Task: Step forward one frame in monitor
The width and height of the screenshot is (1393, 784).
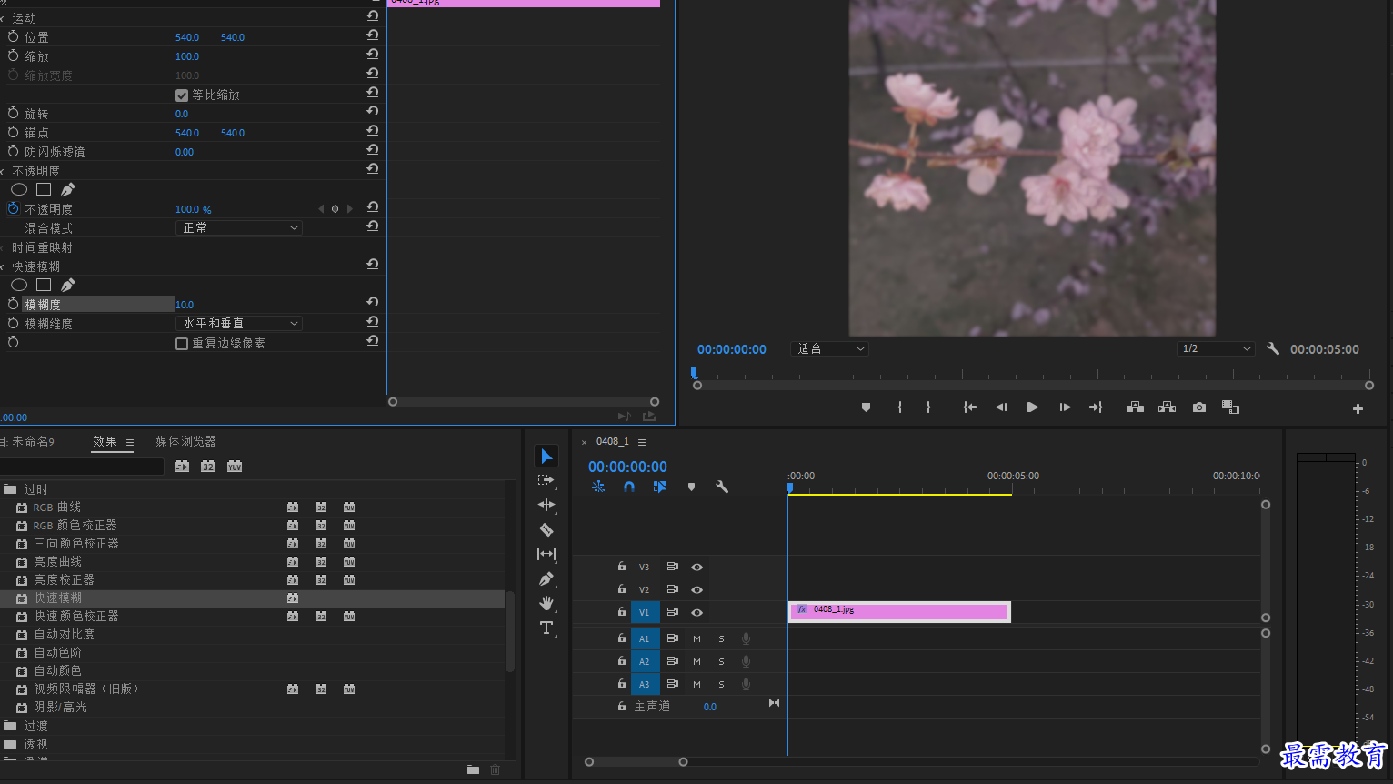Action: [x=1065, y=407]
